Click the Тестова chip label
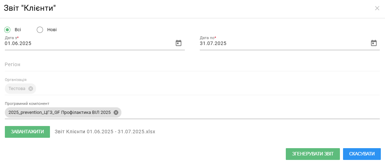Viewport: 385px width, 162px height. pyautogui.click(x=17, y=89)
